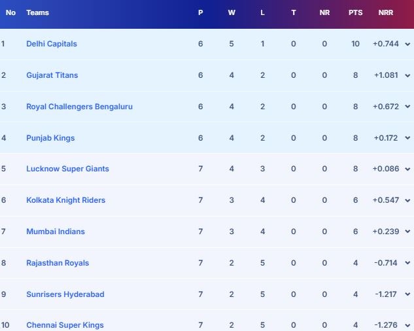
Task: Open Kolkata Knight Riders team link
Action: point(65,200)
